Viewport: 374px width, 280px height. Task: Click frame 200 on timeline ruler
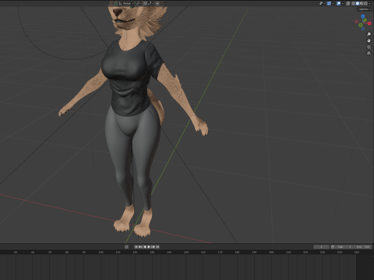click(x=271, y=252)
